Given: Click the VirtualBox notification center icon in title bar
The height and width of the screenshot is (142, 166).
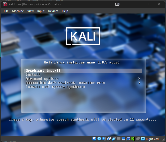Looking at the screenshot, I should [117, 4].
